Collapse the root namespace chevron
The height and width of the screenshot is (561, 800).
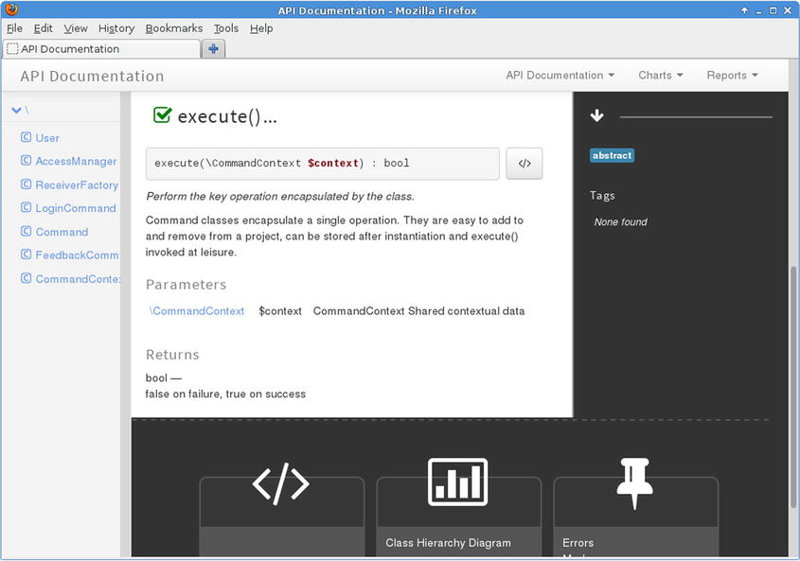[16, 110]
